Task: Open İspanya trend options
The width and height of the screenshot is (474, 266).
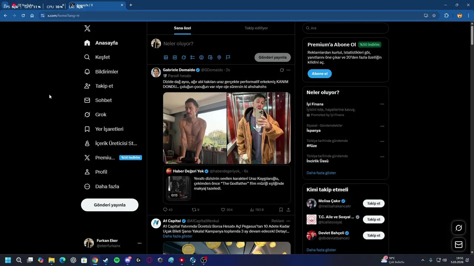Action: (382, 126)
